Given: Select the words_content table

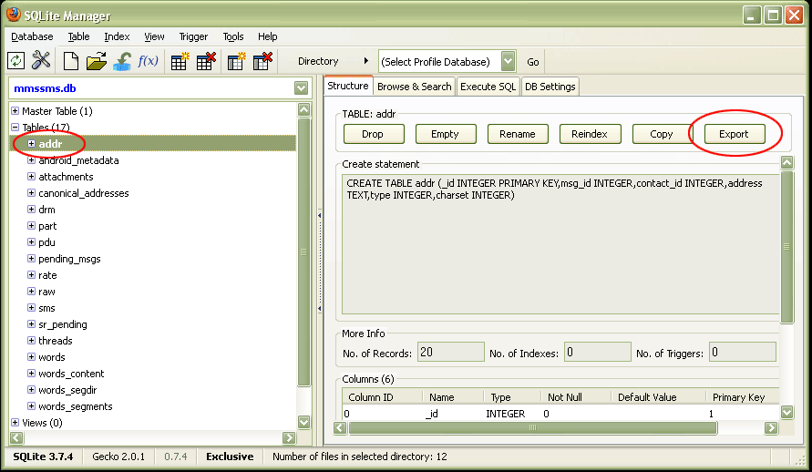Looking at the screenshot, I should (71, 374).
